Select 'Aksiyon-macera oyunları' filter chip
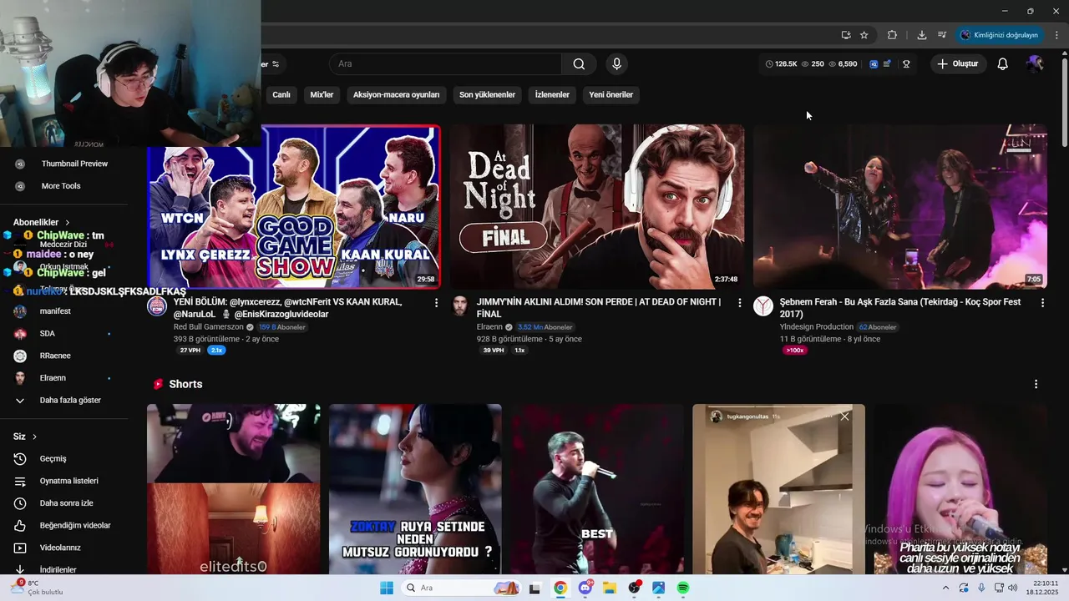 click(396, 94)
